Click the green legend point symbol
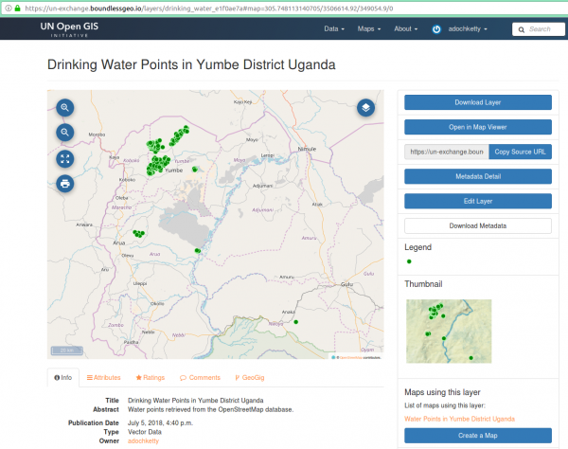This screenshot has height=449, width=568. pyautogui.click(x=409, y=261)
